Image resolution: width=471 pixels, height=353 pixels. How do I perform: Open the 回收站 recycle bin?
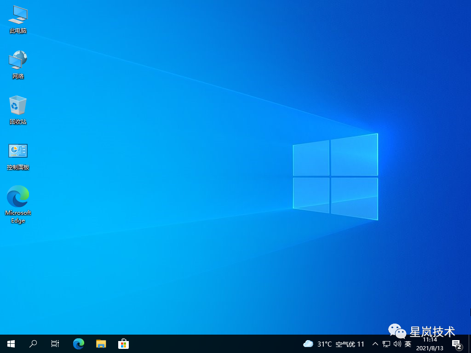coord(17,107)
